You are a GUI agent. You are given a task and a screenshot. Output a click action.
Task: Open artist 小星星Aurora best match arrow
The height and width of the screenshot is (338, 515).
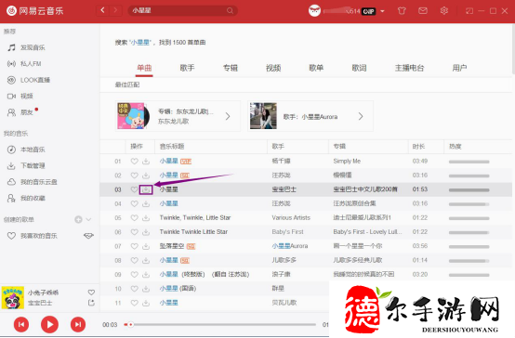361,116
